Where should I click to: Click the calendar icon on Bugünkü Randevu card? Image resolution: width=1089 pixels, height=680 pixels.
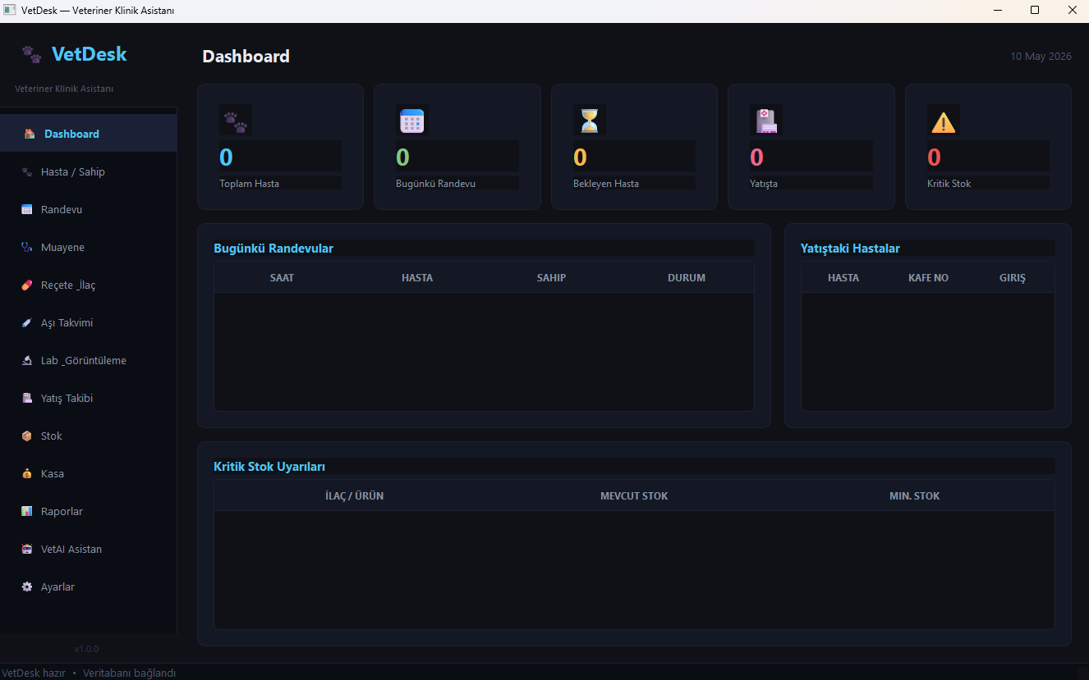[411, 121]
